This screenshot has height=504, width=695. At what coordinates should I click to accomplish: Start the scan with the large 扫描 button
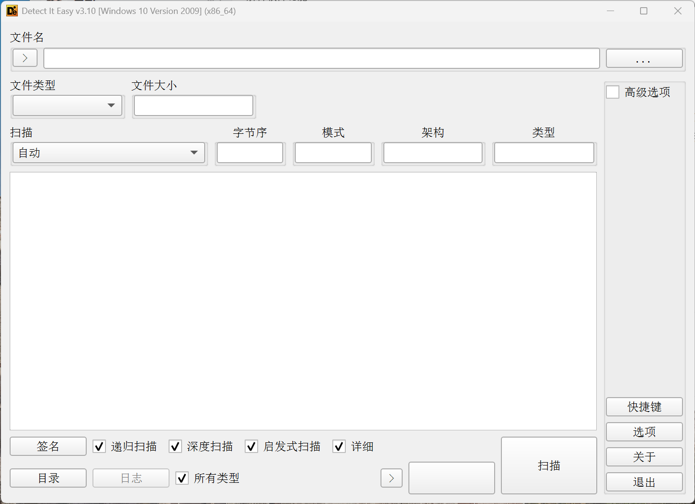coord(549,465)
